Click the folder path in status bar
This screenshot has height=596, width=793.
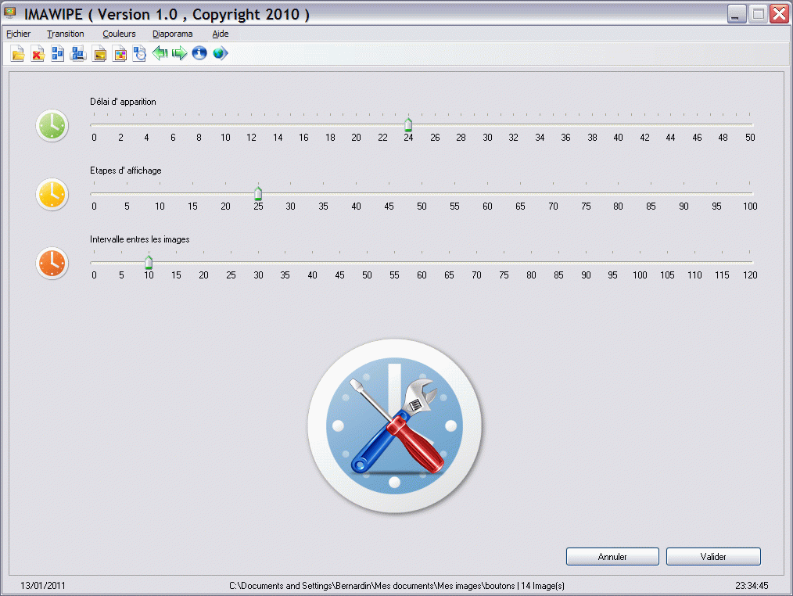coord(396,585)
